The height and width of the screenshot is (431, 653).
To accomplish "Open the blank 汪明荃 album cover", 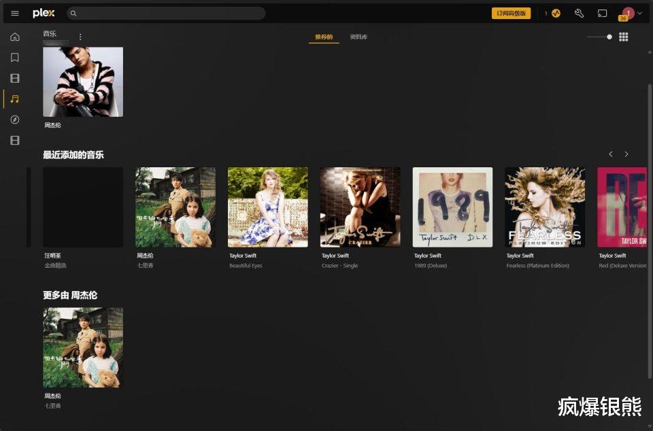I will click(x=83, y=207).
